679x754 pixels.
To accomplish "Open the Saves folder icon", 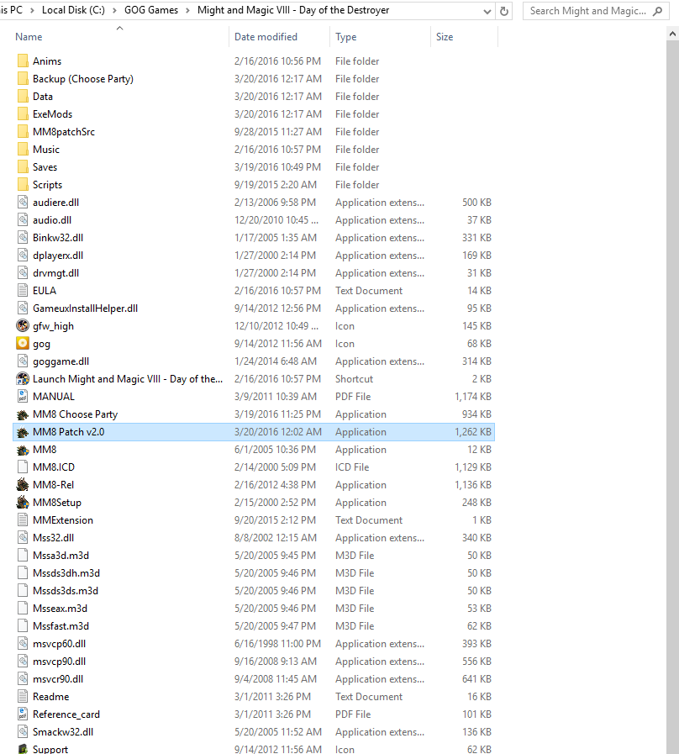I will coord(23,167).
